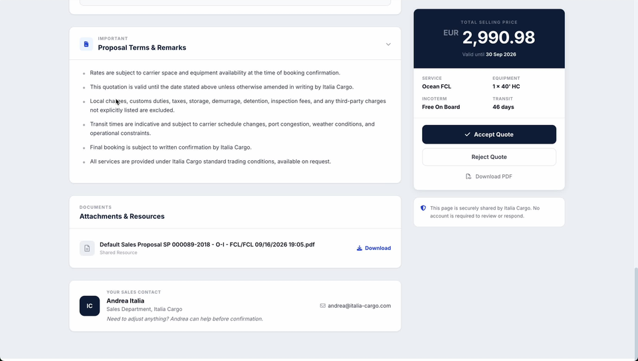Click the file icon of the sales proposal attachment

point(87,248)
